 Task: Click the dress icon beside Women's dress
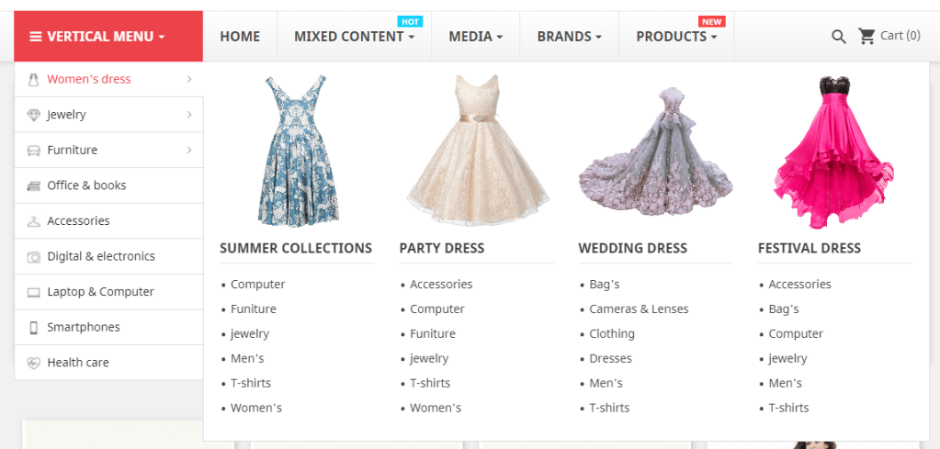click(x=34, y=79)
